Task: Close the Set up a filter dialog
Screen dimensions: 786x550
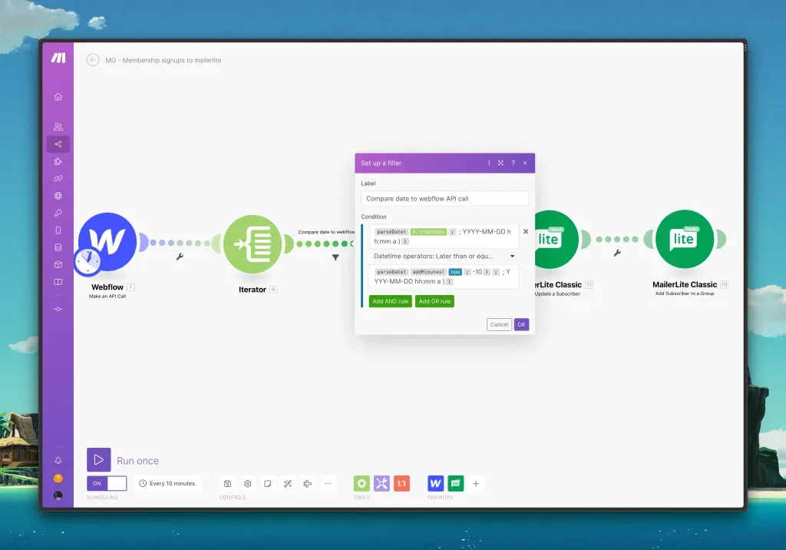Action: coord(525,163)
